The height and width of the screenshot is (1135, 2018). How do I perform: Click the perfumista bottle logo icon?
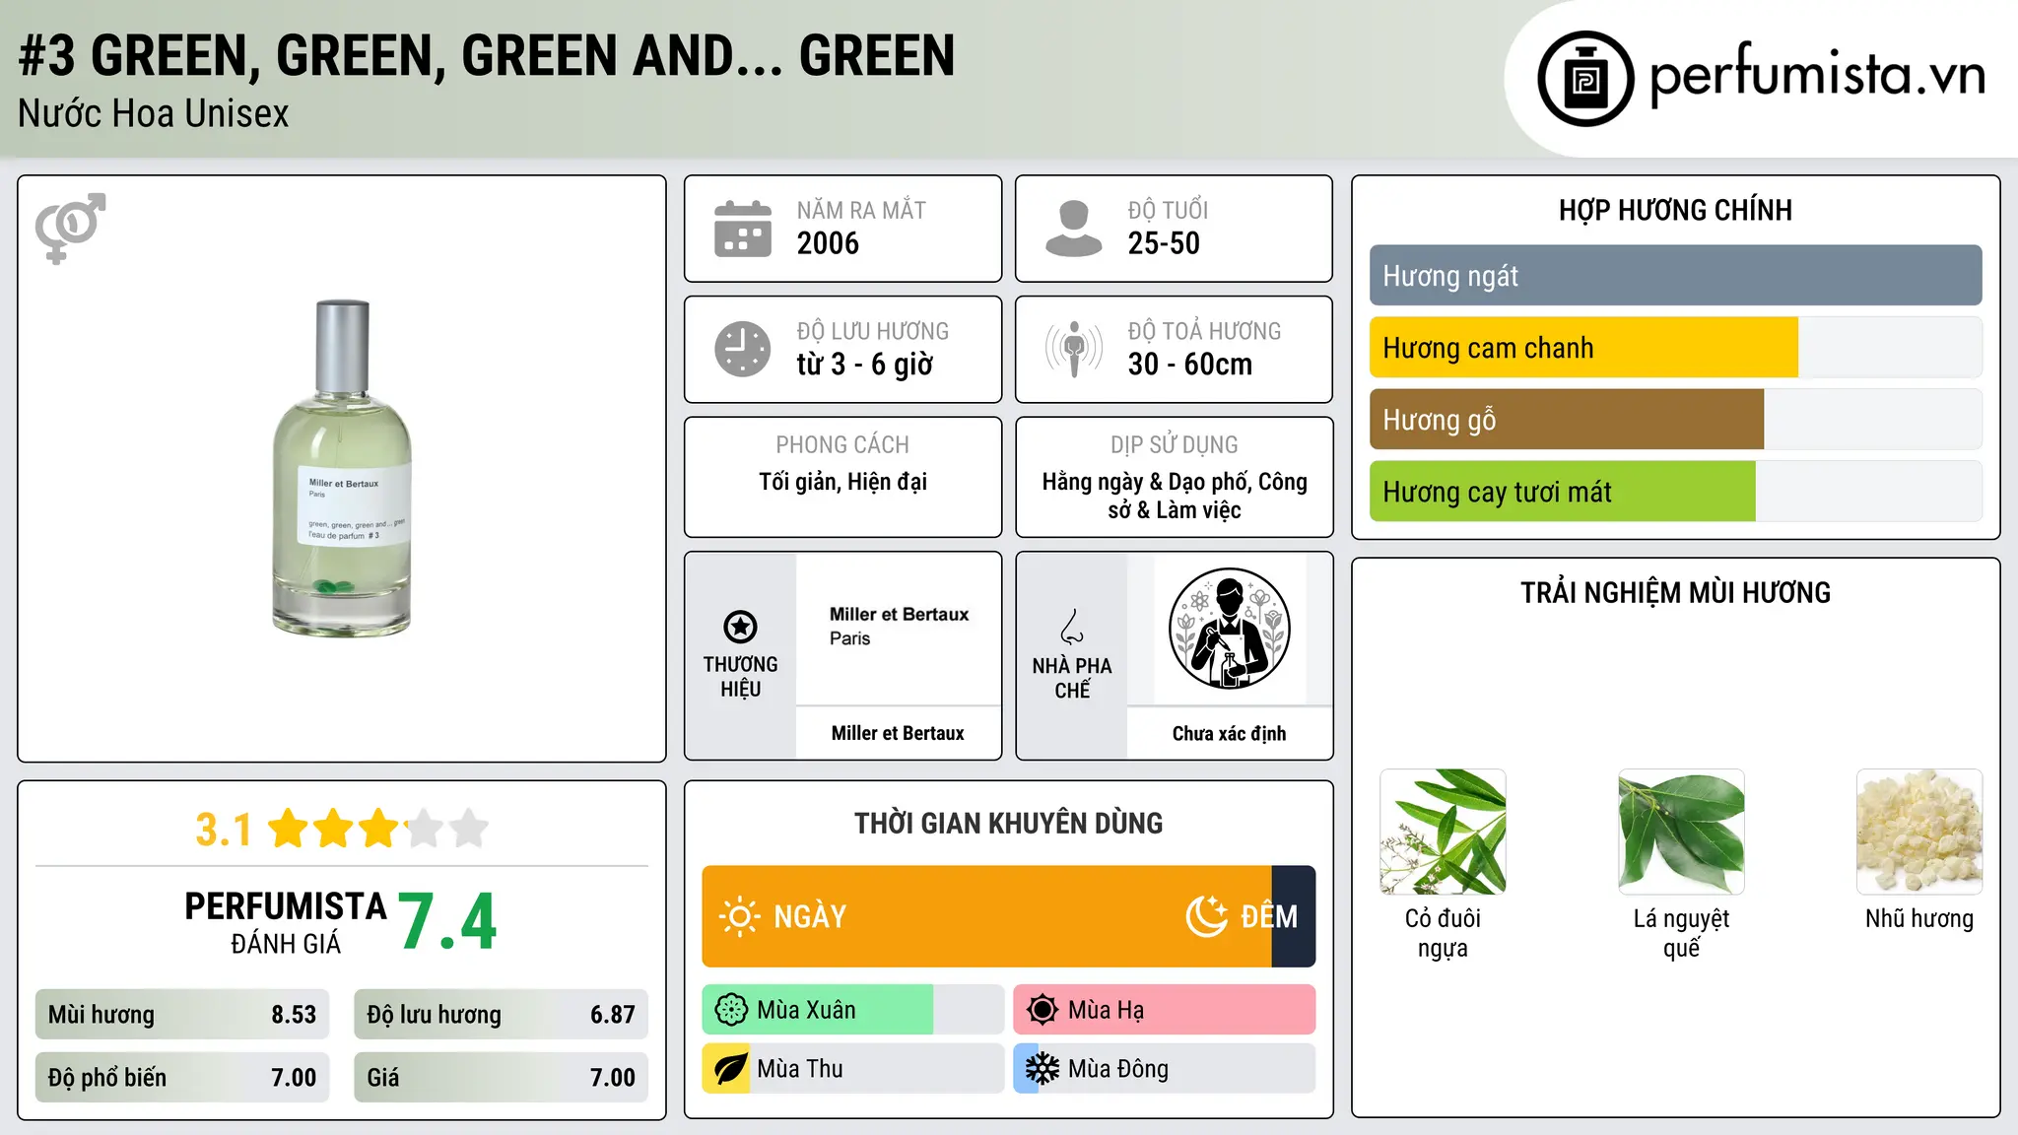click(1585, 79)
